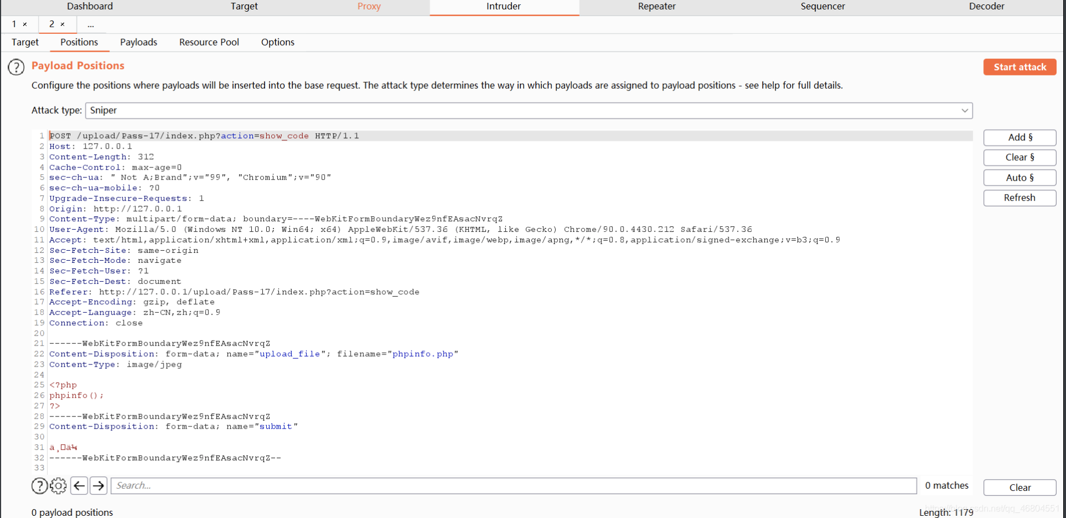Click the POST request line in editor
This screenshot has height=518, width=1066.
point(204,136)
